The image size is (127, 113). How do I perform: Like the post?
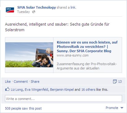[x=8, y=82]
